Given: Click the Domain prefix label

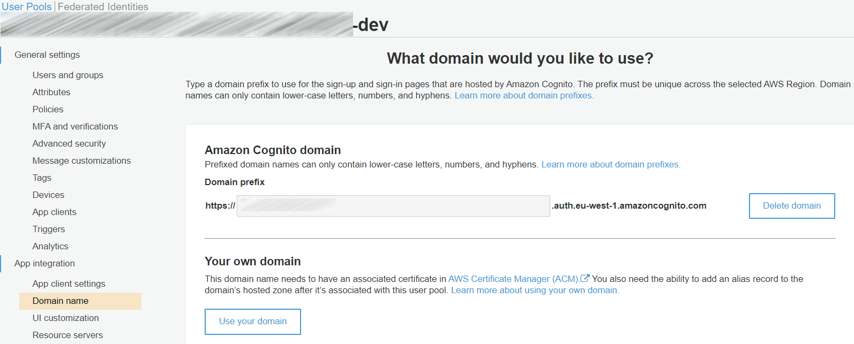Looking at the screenshot, I should (235, 182).
